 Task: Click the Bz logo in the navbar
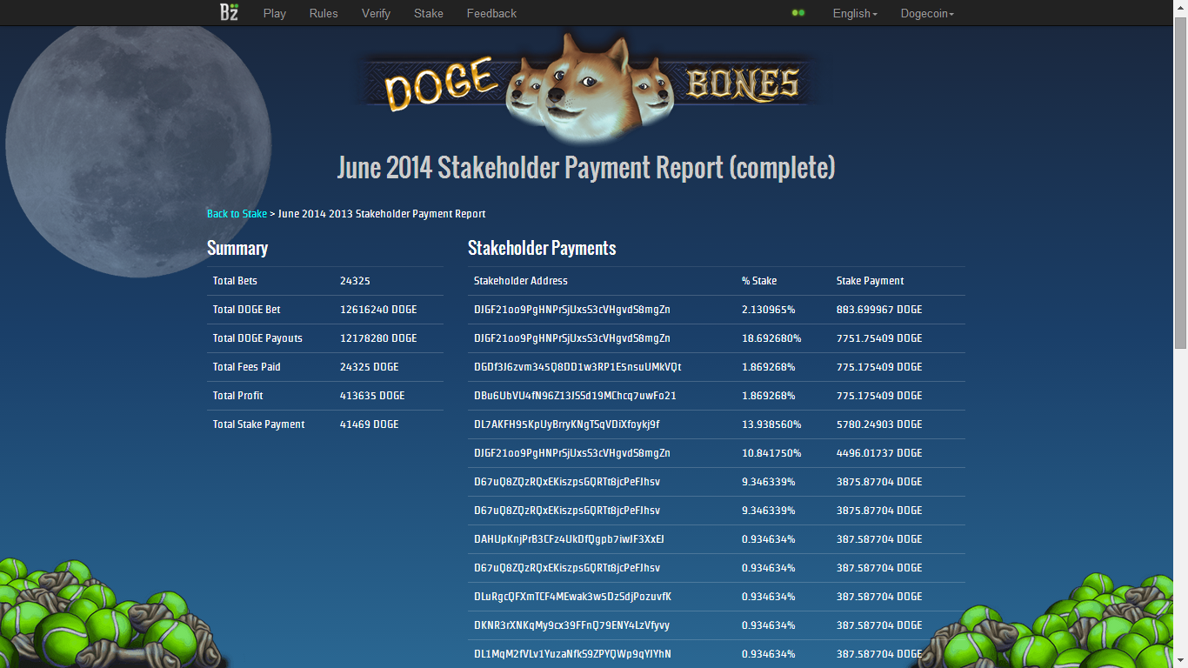tap(229, 12)
